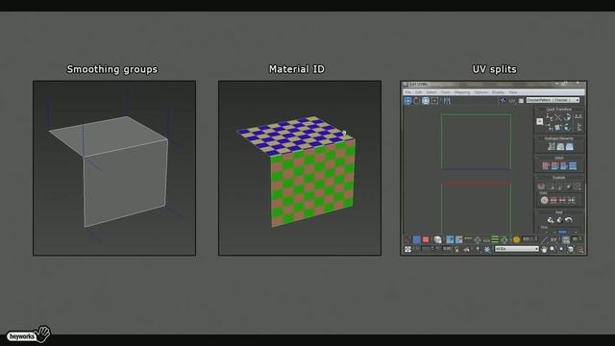This screenshot has width=615, height=346.
Task: Select blue Polygon sub-object mode icon
Action: point(416,239)
